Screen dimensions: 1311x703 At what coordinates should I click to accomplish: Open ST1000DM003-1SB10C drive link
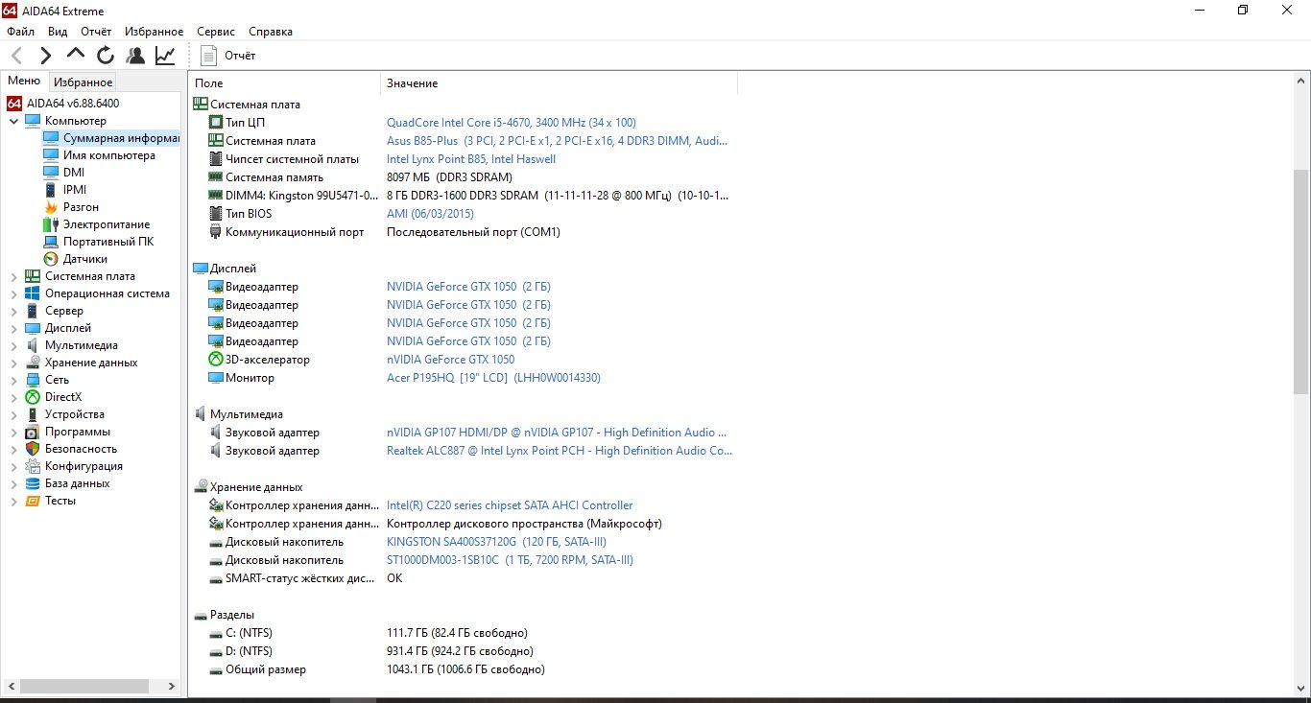click(510, 560)
